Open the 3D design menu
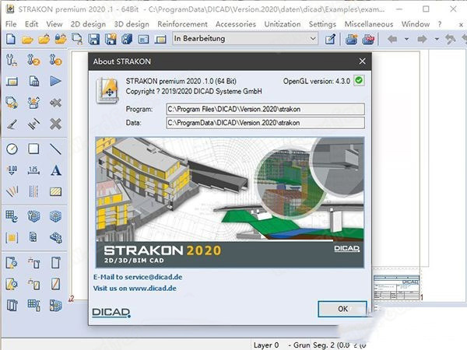The width and height of the screenshot is (467, 350). 132,24
